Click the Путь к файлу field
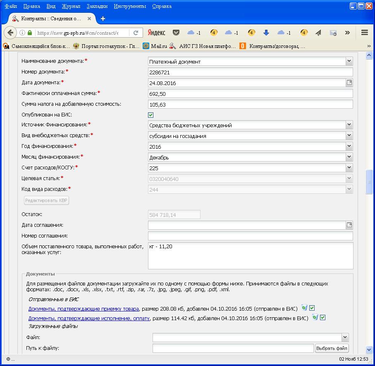This screenshot has width=375, height=366. pyautogui.click(x=233, y=348)
